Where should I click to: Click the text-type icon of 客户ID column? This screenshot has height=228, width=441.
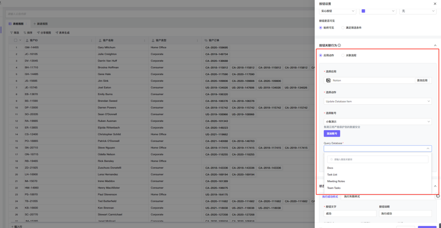(x=27, y=40)
